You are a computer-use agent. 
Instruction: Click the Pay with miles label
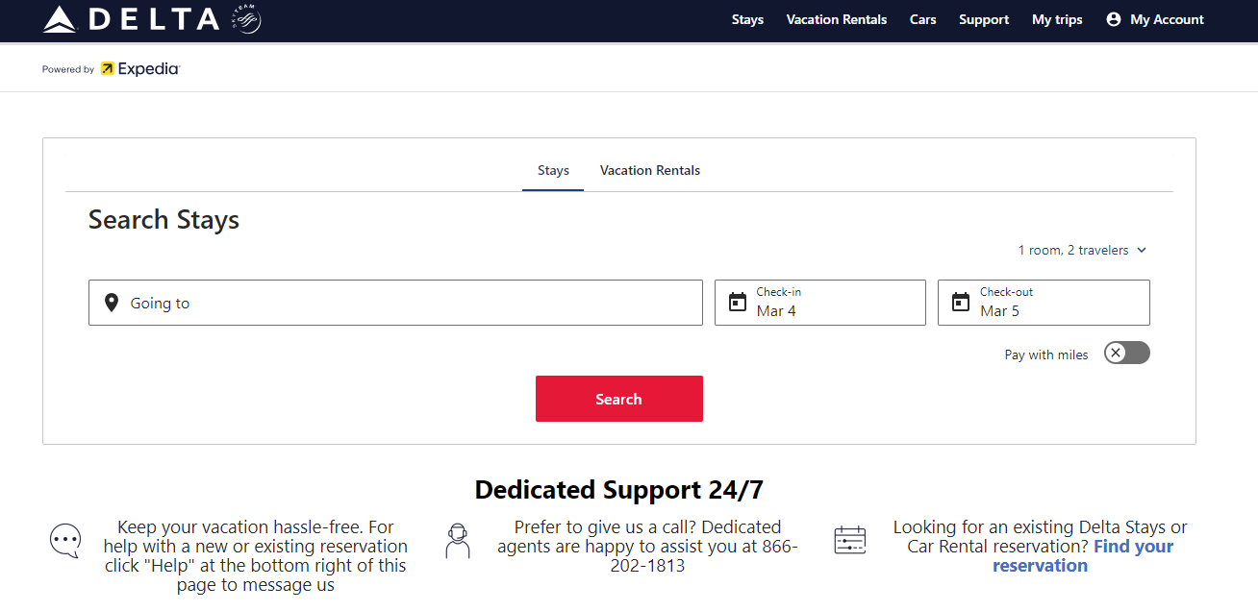1046,354
